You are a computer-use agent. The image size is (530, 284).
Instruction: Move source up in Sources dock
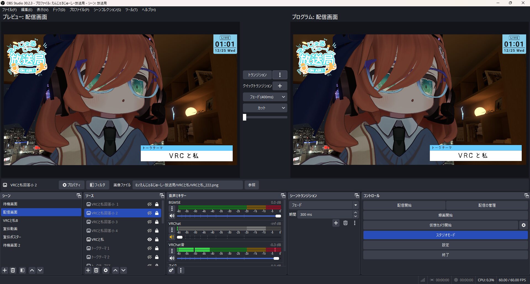pos(115,270)
